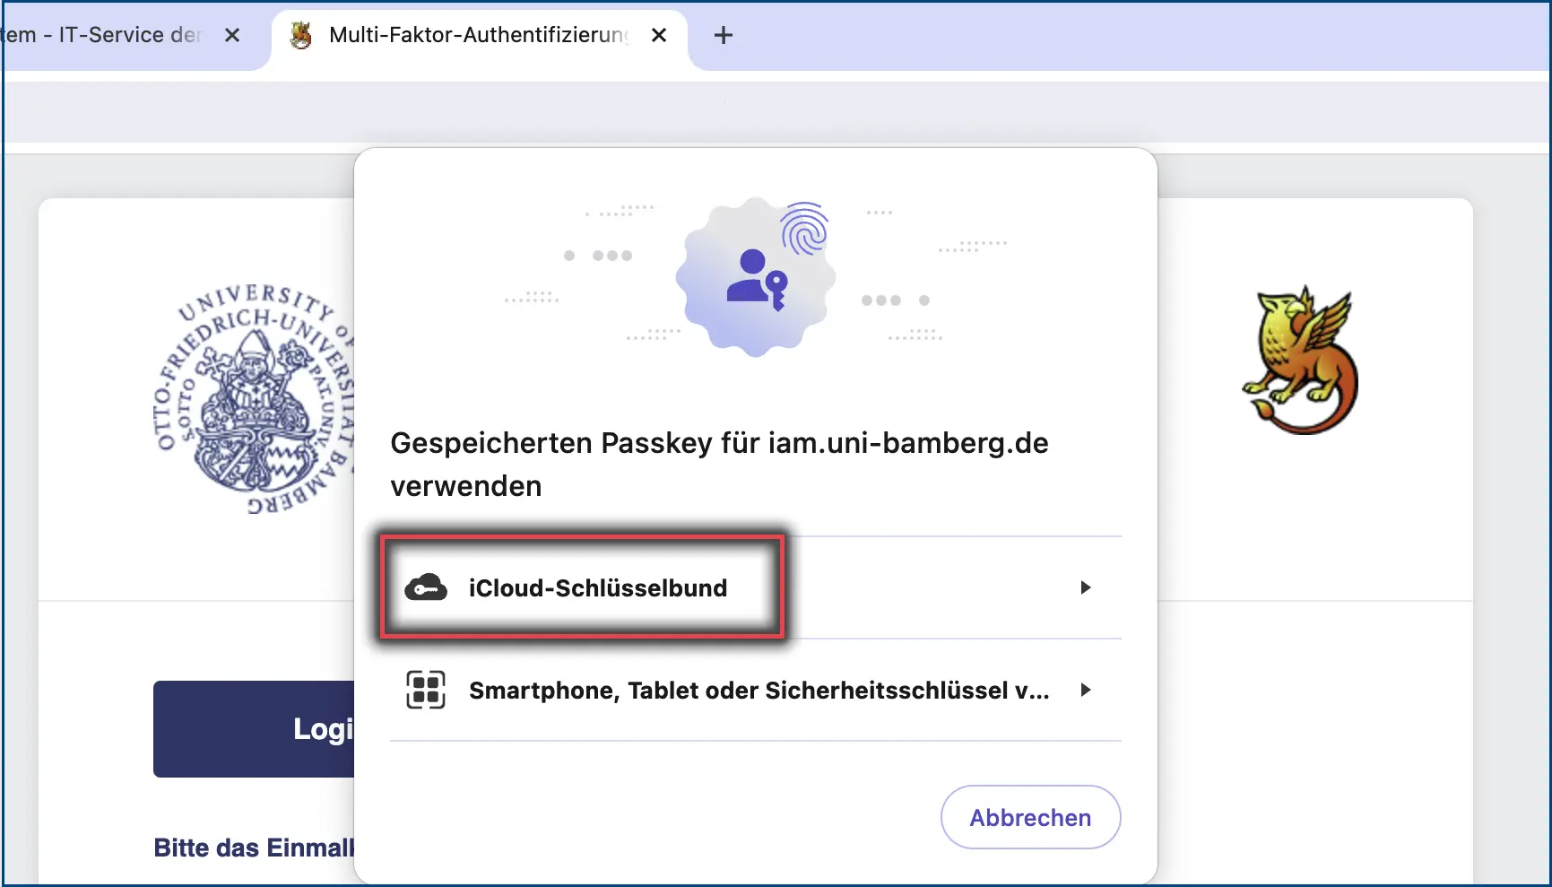Close the Multi-Faktor-Authentifizierung tab

(659, 35)
